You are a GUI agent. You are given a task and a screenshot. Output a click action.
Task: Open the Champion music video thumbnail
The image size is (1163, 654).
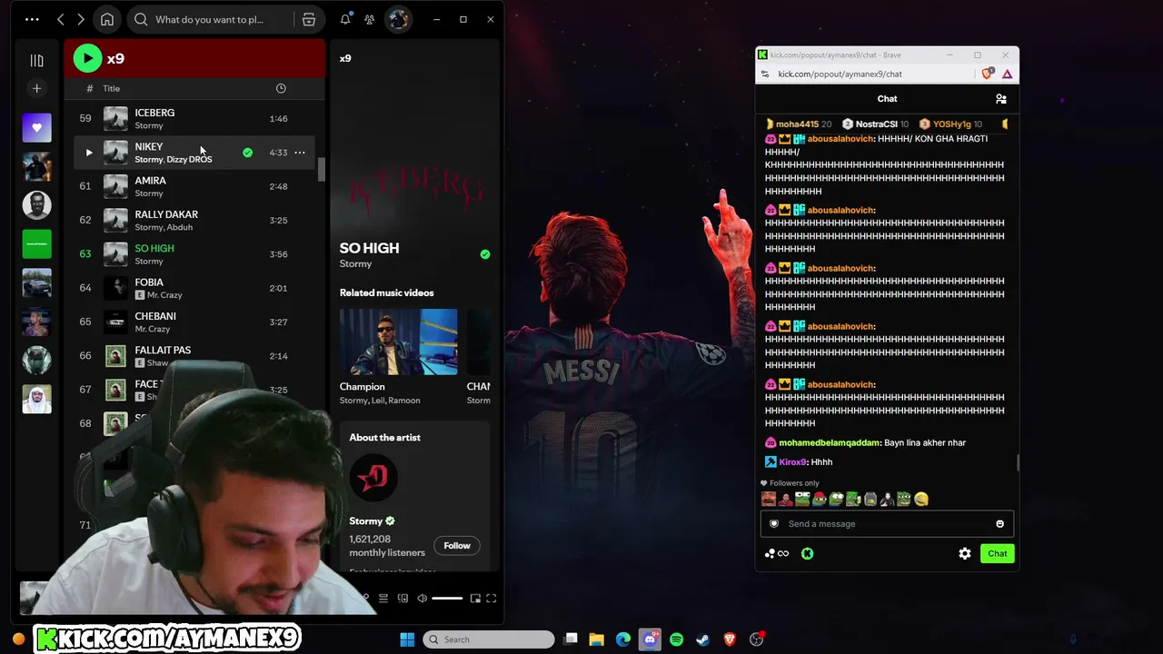pyautogui.click(x=398, y=342)
